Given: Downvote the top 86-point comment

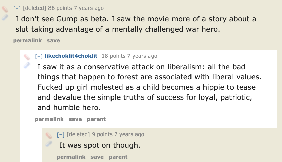Looking at the screenshot, I should coord(5,17).
